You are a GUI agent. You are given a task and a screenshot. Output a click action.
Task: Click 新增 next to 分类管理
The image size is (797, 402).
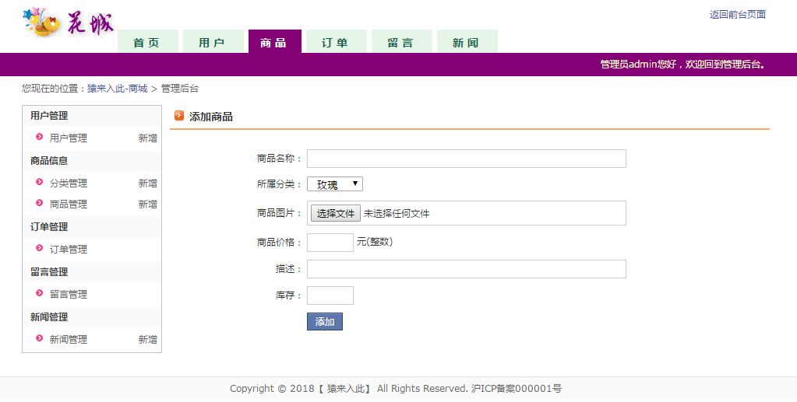[x=148, y=184]
